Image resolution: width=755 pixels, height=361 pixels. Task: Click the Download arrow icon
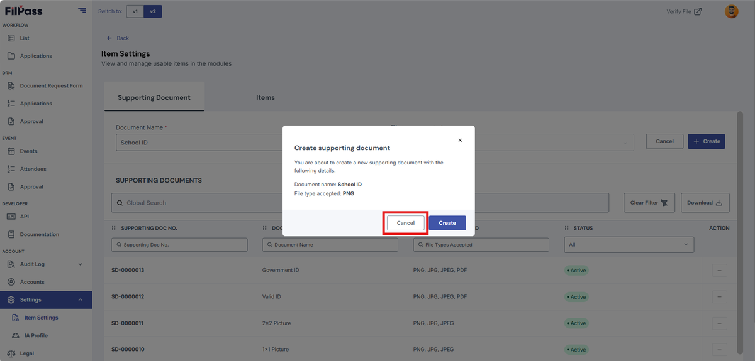pyautogui.click(x=720, y=203)
